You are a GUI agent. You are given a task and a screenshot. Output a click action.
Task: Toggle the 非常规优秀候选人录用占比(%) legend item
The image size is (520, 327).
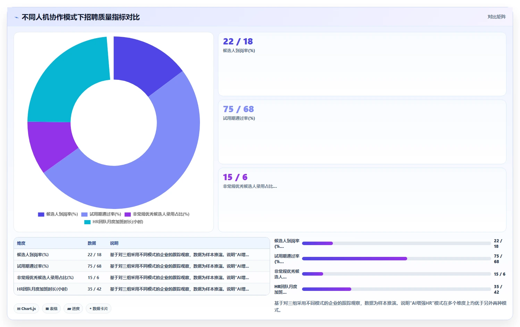click(157, 214)
